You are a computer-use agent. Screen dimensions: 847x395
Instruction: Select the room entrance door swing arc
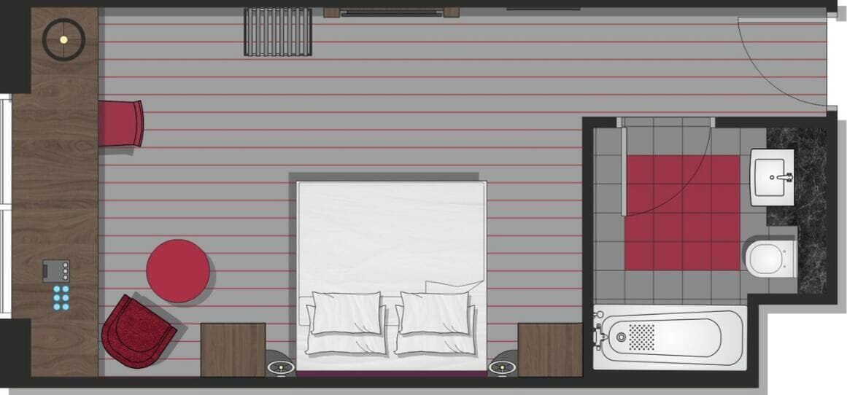(782, 60)
